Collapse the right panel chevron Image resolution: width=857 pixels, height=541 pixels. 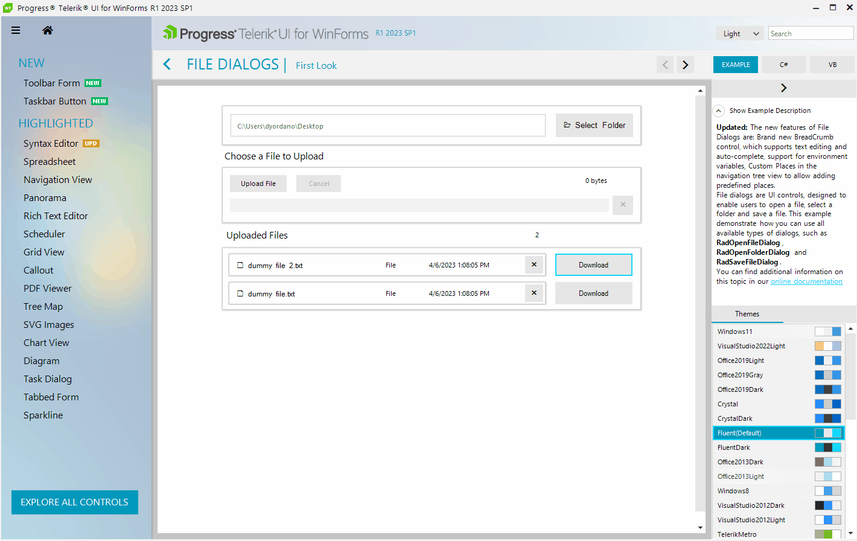(783, 88)
